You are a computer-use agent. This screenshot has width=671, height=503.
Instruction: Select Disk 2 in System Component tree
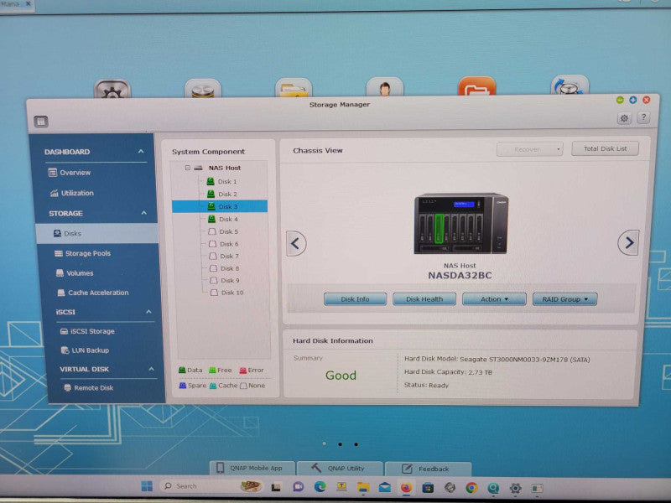click(x=222, y=194)
